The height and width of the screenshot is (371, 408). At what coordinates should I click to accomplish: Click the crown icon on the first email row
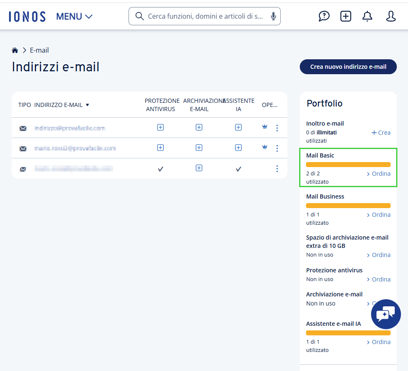(265, 127)
